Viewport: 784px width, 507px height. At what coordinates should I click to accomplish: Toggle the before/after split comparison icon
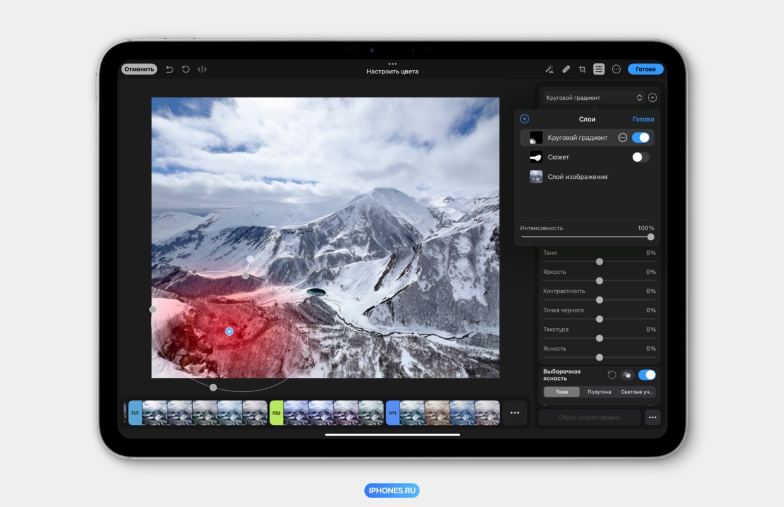tap(202, 70)
